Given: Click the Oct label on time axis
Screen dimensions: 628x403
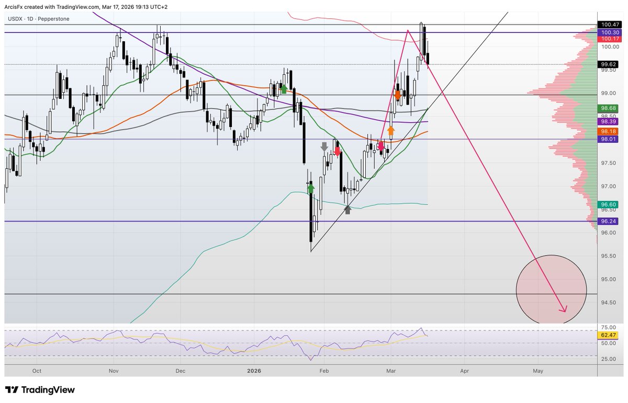Looking at the screenshot, I should (x=37, y=371).
